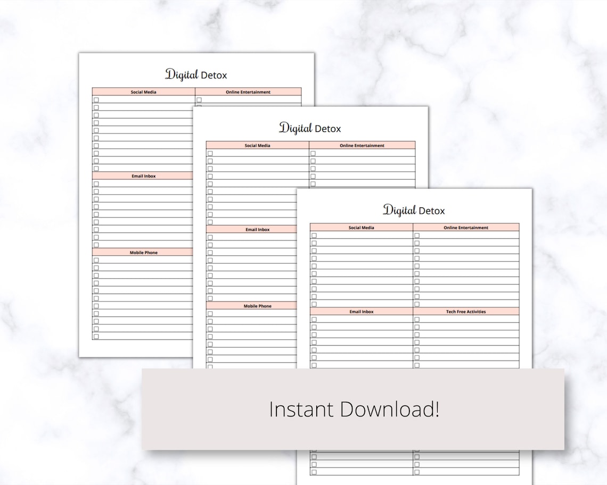Tick the top checkbox under Online Entertainment header
The height and width of the screenshot is (485, 607).
point(416,235)
